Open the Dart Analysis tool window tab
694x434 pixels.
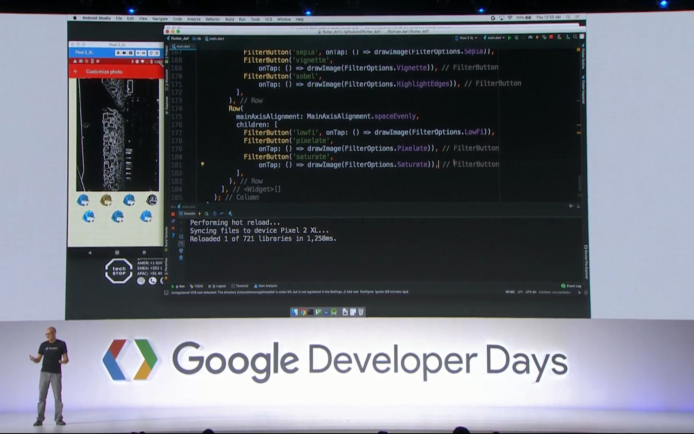point(265,286)
